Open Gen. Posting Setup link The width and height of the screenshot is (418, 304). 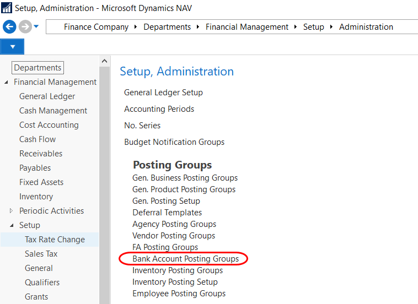tap(166, 201)
